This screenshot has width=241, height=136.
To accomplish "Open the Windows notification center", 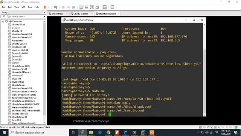I will (x=236, y=133).
